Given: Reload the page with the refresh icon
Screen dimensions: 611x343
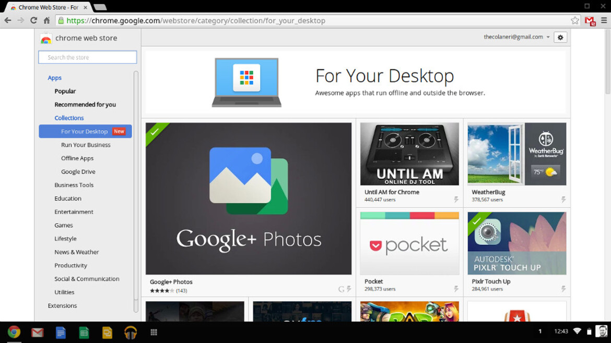Looking at the screenshot, I should (x=33, y=21).
